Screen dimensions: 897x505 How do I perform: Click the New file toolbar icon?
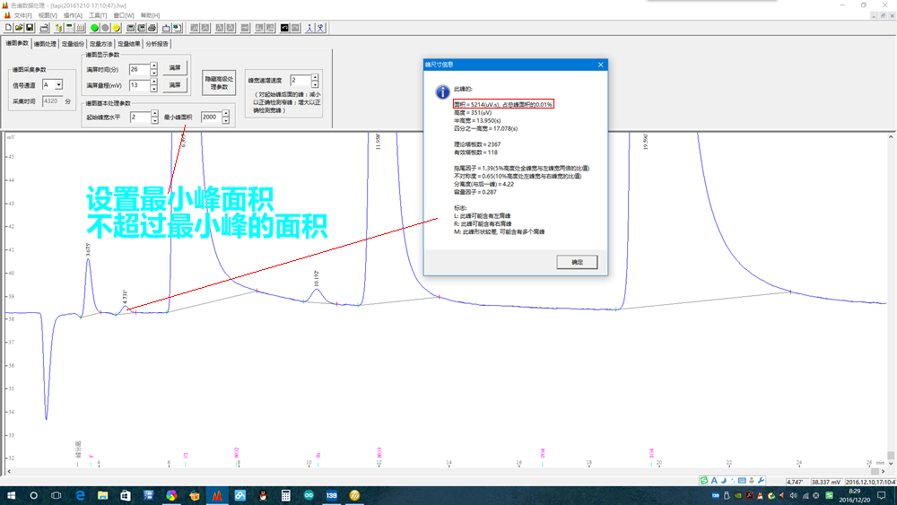coord(8,28)
